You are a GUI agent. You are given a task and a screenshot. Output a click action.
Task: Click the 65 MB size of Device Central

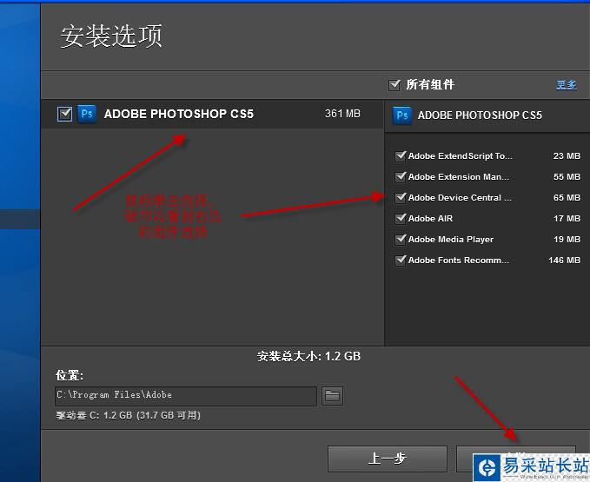[x=567, y=197]
